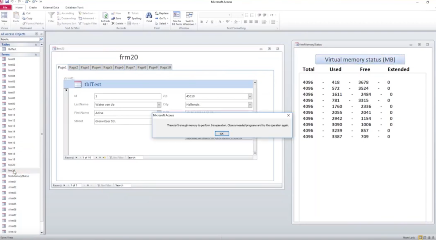Viewport: 436px width, 240px height.
Task: Open the Selection filter dropdown
Action: [87, 13]
